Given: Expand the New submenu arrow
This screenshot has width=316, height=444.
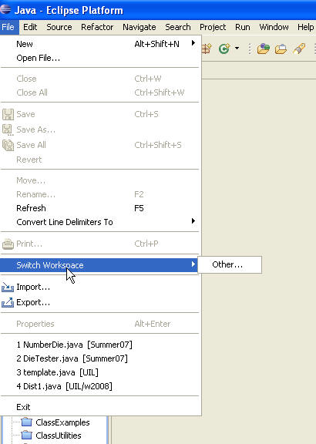Looking at the screenshot, I should [193, 43].
